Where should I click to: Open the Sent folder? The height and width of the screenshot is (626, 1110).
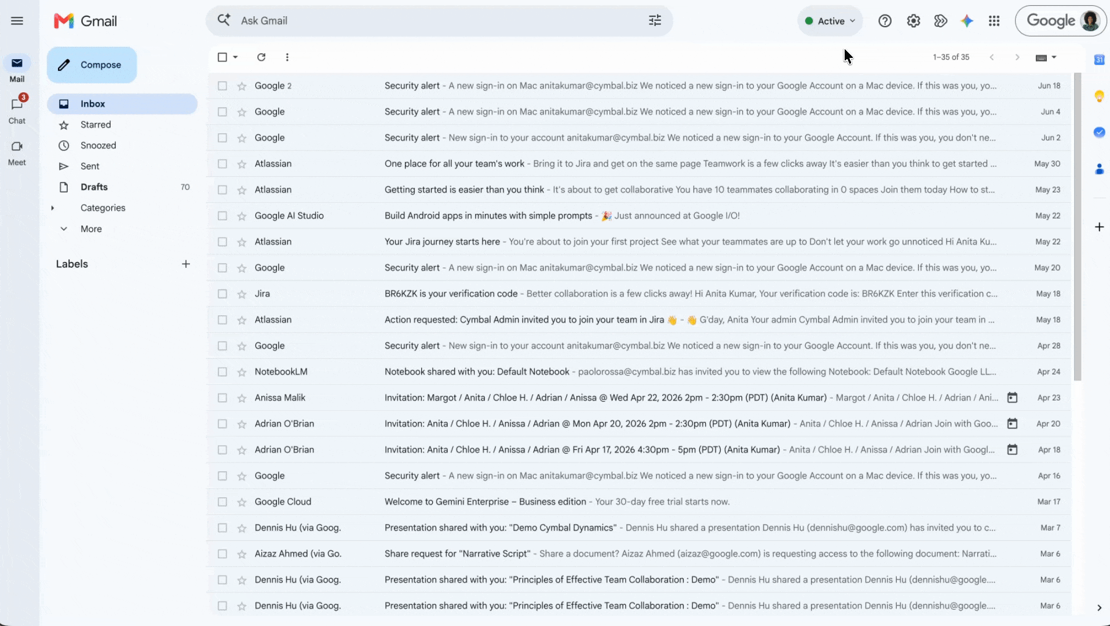[x=122, y=166]
